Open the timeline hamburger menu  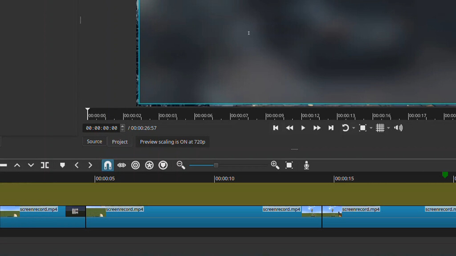[x=4, y=165]
